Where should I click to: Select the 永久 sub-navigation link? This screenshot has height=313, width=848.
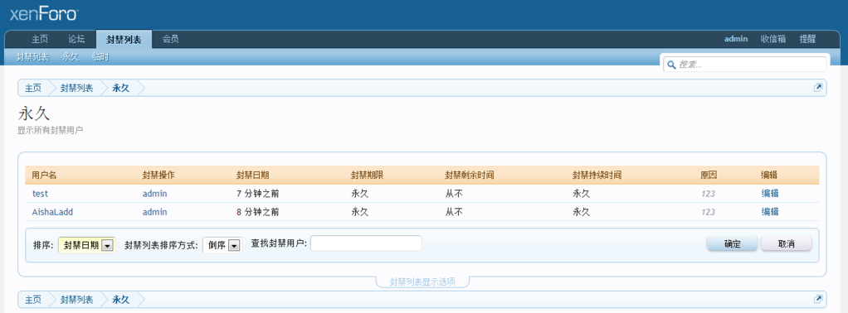(x=71, y=56)
